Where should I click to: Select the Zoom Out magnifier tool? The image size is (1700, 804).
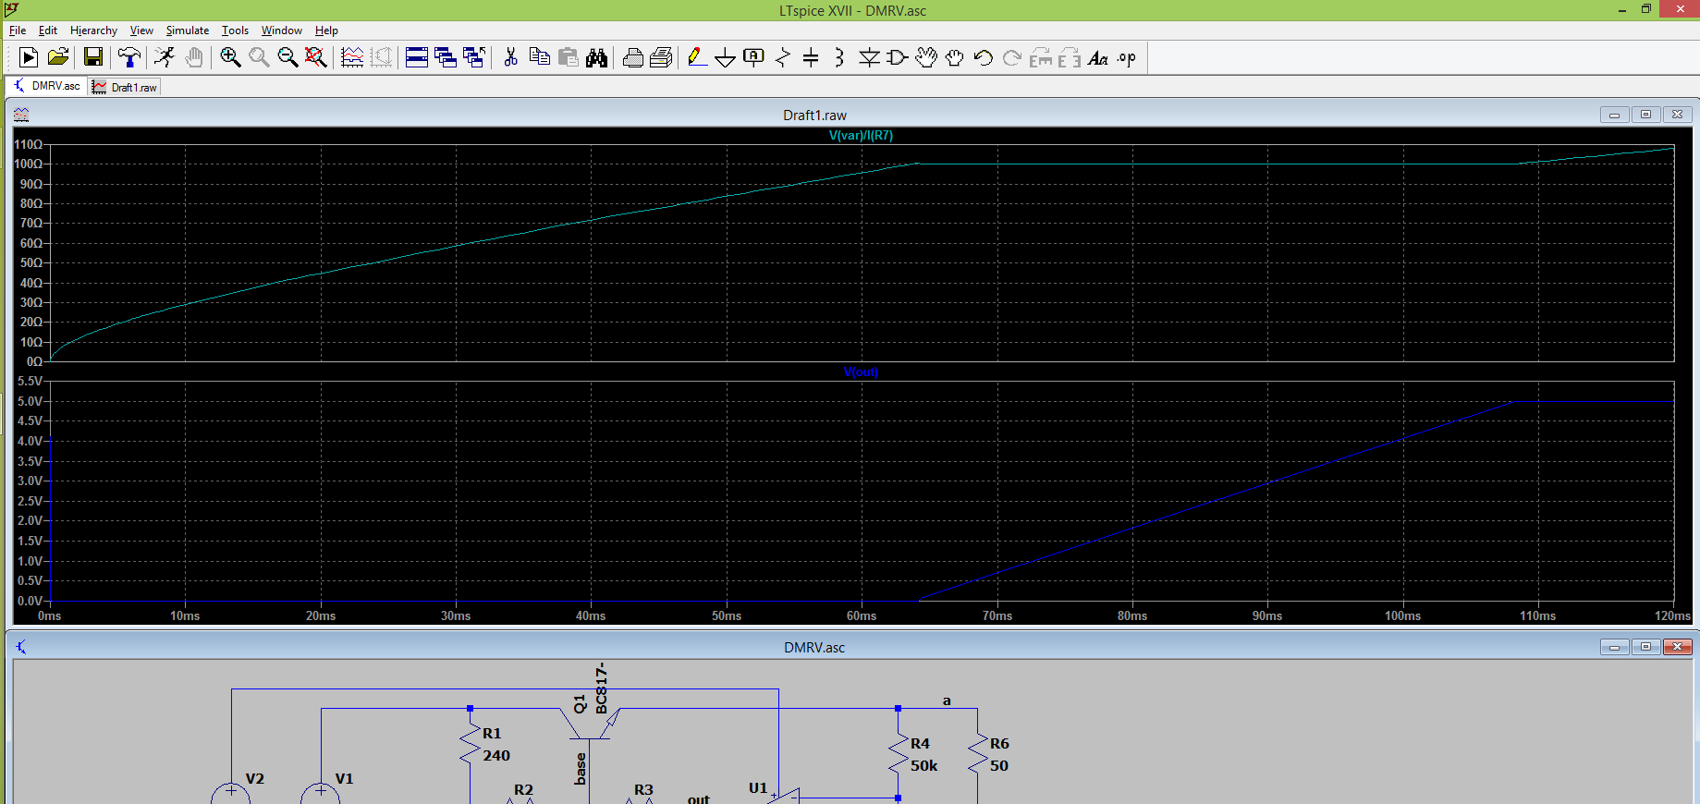(x=287, y=57)
